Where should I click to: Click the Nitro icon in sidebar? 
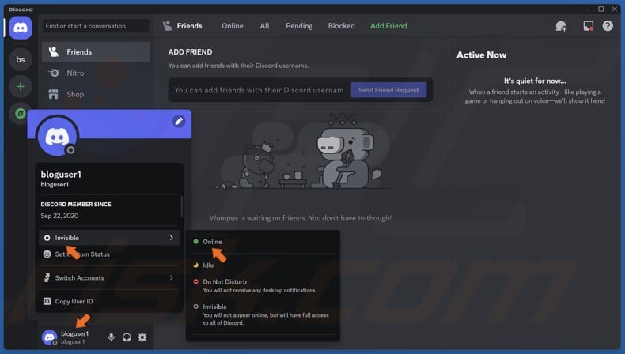54,73
